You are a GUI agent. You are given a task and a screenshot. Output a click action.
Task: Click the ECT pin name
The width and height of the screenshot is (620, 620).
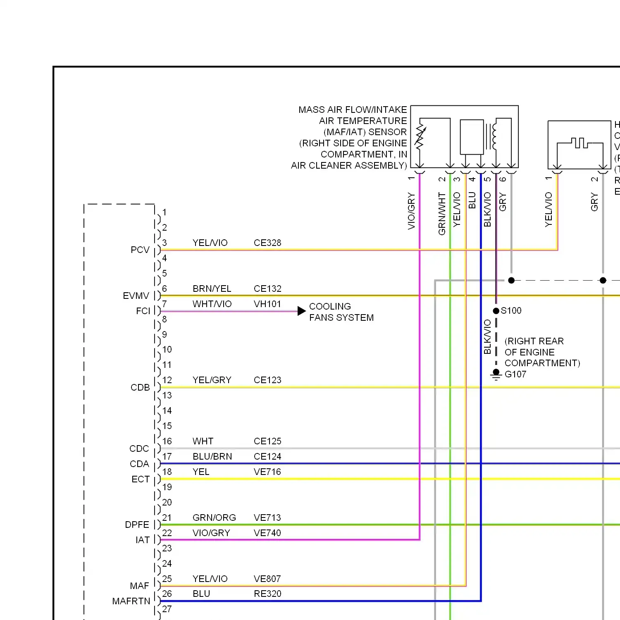[141, 479]
